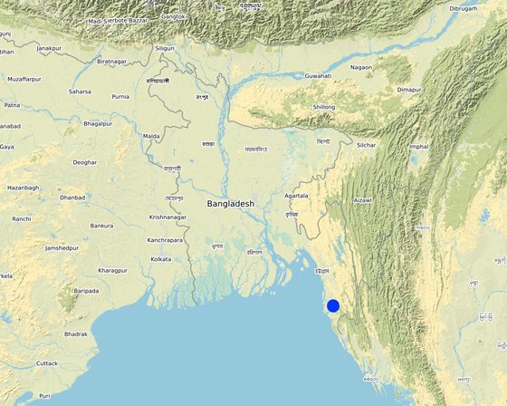Screen dimensions: 507x406
Task: Click the Gangtok city label
Action: (x=173, y=16)
